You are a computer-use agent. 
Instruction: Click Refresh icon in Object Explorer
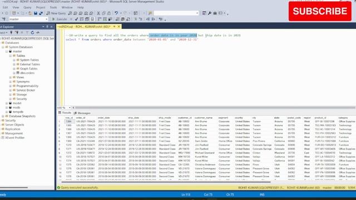(32, 33)
